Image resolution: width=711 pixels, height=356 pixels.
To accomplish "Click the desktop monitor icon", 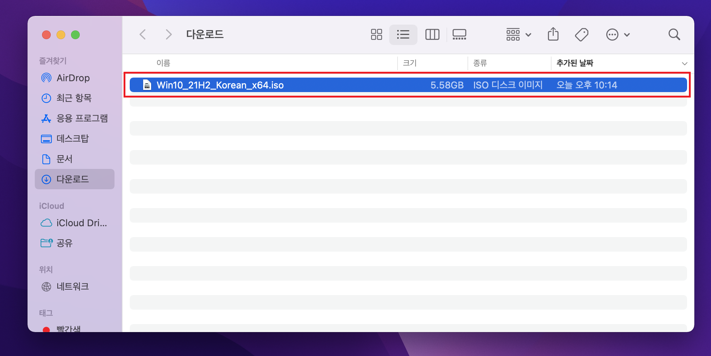I will 46,139.
